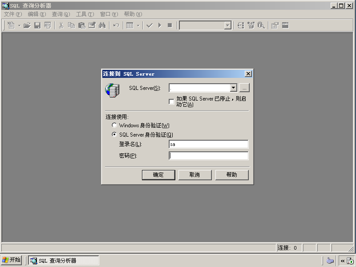Click the 取消 button

coord(195,175)
